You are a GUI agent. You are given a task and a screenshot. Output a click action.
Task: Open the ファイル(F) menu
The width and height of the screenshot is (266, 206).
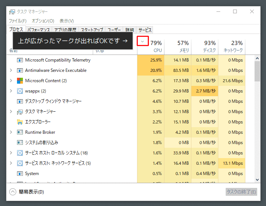[17, 21]
